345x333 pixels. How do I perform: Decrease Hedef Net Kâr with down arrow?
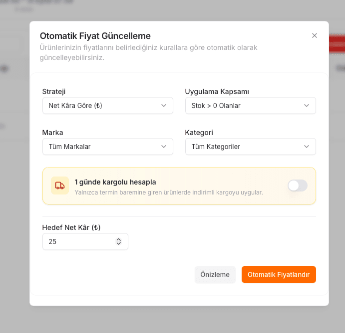click(x=119, y=243)
